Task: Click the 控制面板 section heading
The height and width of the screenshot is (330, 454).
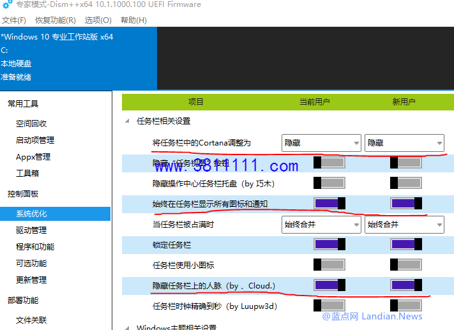Action: pos(23,193)
